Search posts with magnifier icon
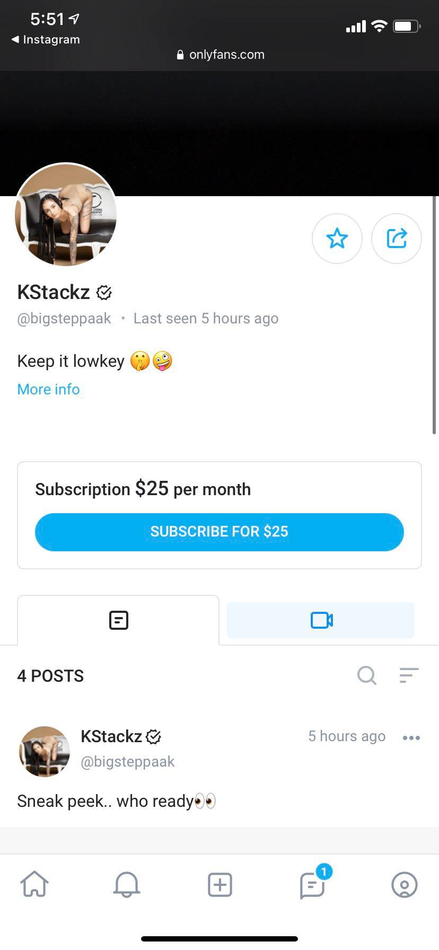The height and width of the screenshot is (950, 439). click(x=366, y=675)
